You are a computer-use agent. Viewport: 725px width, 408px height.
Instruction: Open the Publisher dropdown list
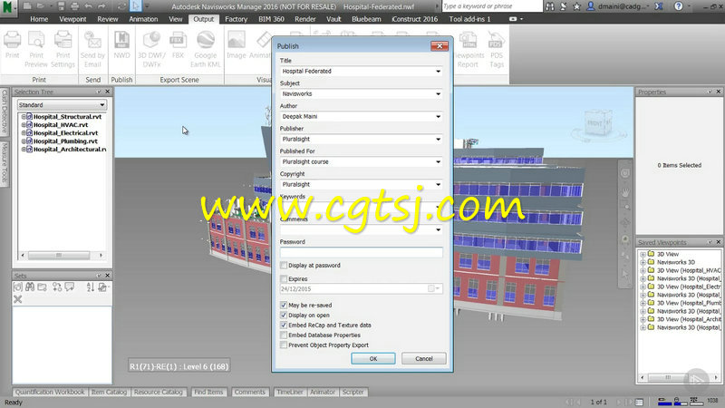click(x=438, y=140)
